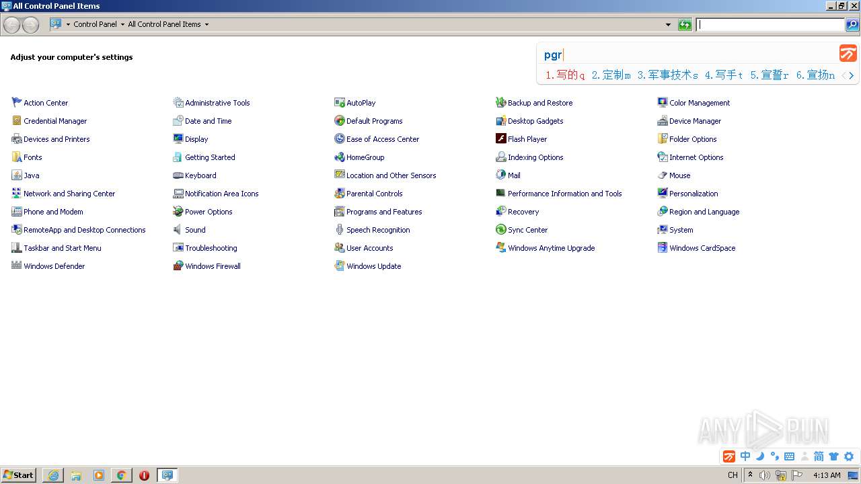Viewport: 861px width, 484px height.
Task: Open Internet Explorer from the taskbar
Action: coord(53,475)
